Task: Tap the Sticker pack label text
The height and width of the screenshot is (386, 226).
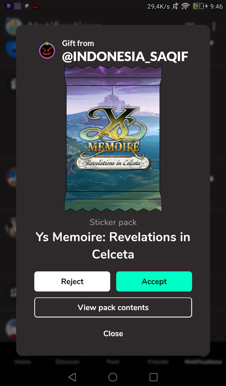Action: pyautogui.click(x=113, y=222)
